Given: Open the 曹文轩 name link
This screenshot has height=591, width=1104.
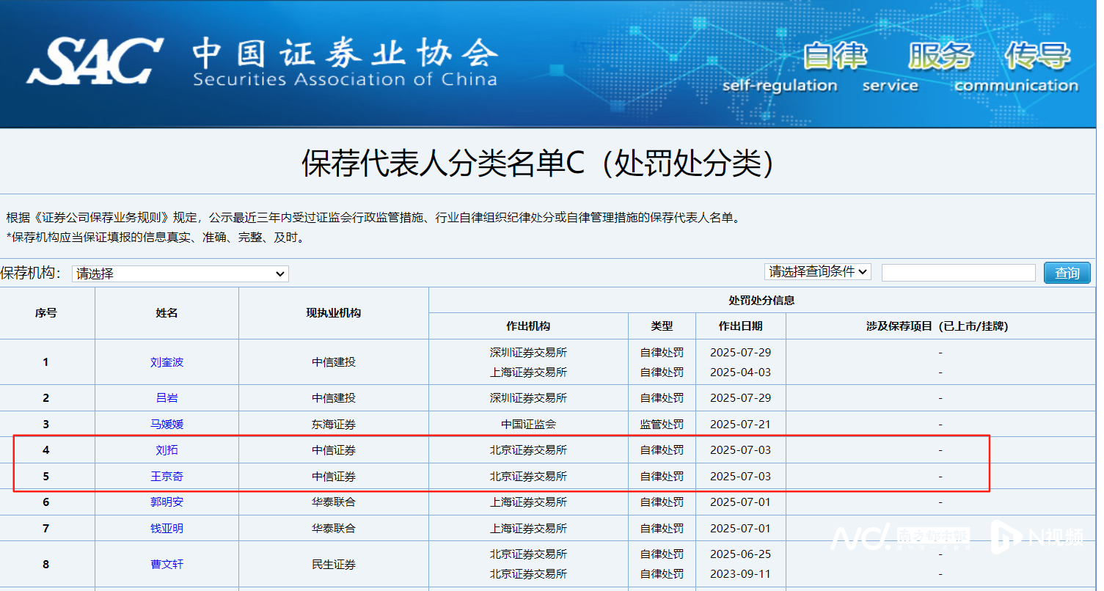Looking at the screenshot, I should pyautogui.click(x=167, y=565).
